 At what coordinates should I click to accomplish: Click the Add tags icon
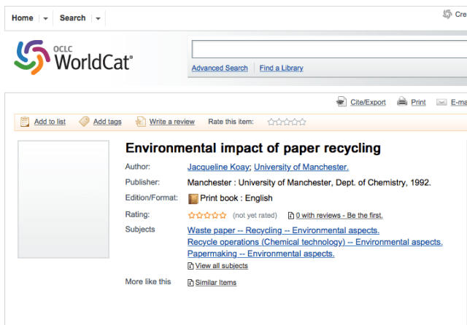pos(84,122)
